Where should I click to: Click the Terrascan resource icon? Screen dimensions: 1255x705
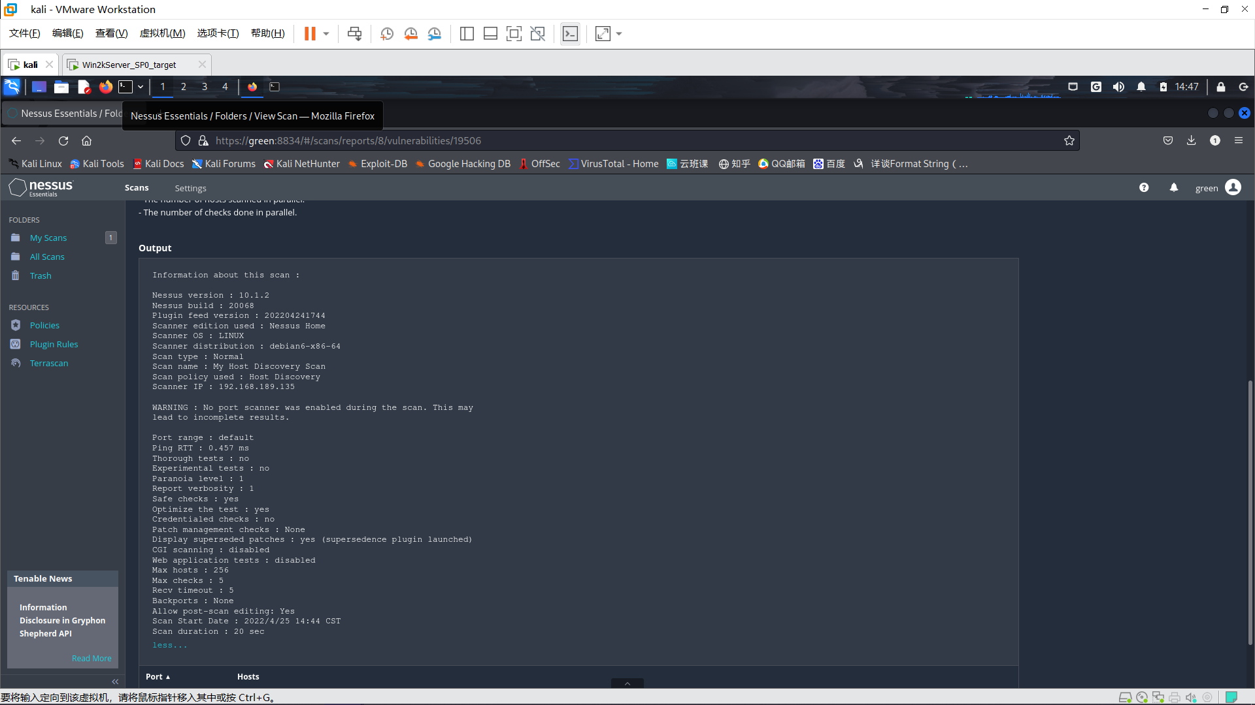pyautogui.click(x=16, y=362)
